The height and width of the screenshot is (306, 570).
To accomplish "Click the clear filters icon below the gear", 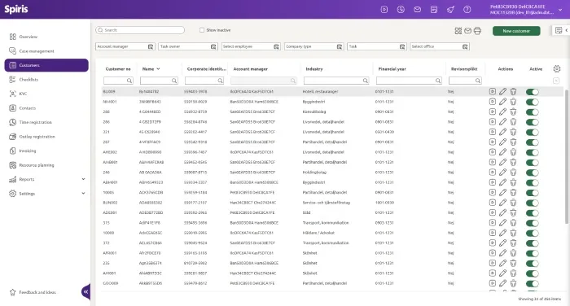I will tap(556, 81).
